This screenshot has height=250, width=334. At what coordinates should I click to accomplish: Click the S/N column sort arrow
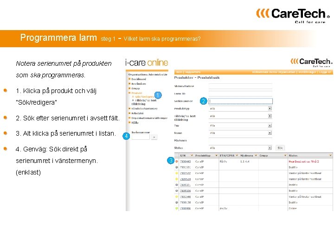(192, 156)
